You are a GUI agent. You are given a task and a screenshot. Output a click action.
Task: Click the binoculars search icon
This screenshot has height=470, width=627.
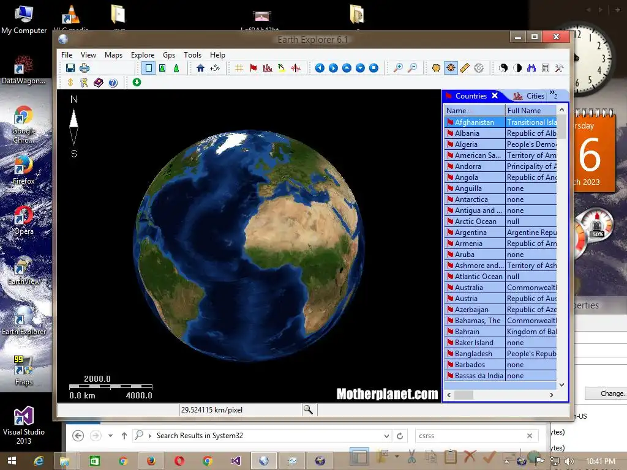click(x=531, y=68)
